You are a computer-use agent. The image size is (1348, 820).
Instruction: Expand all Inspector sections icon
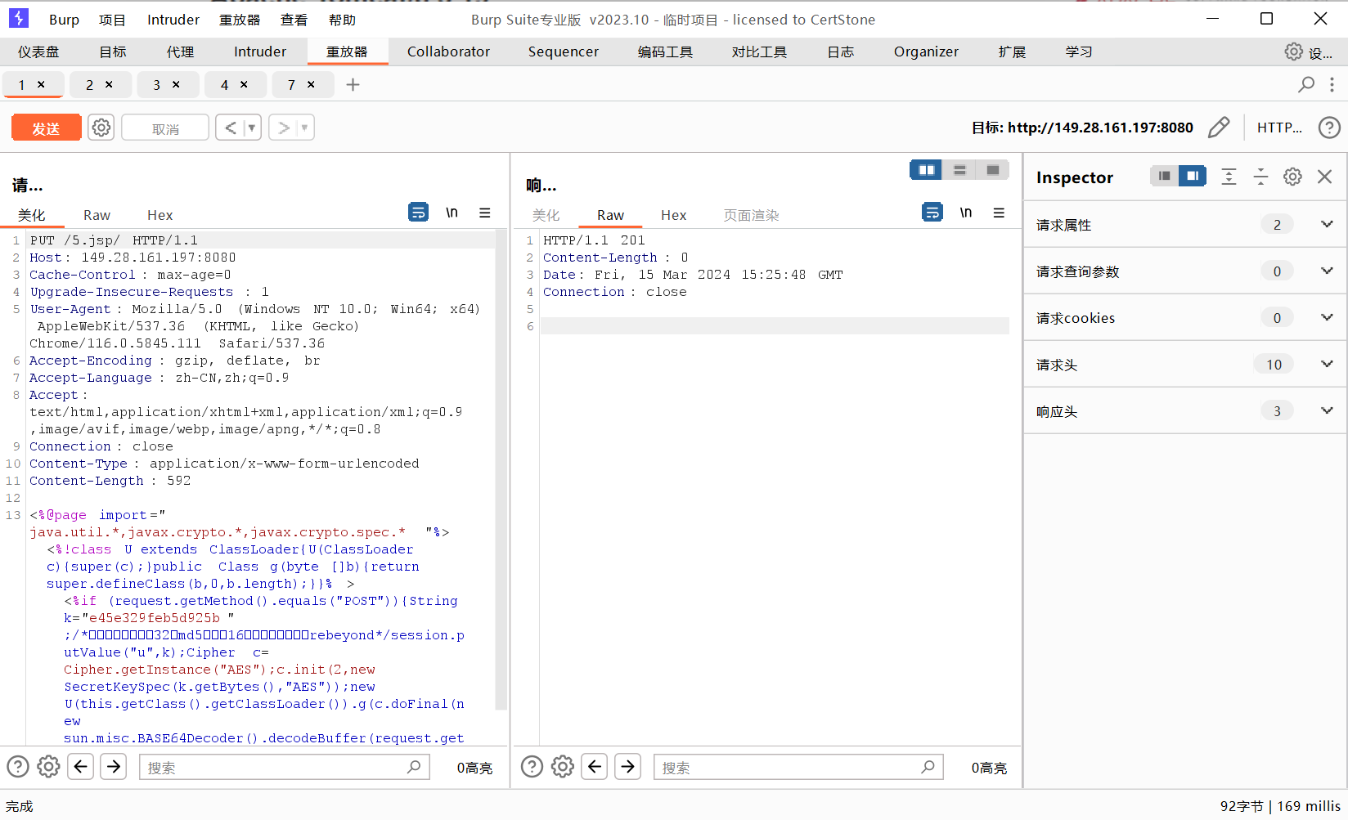pos(1229,177)
